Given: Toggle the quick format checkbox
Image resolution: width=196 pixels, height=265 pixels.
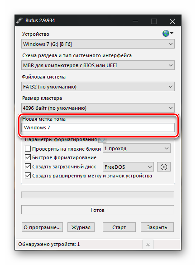Looking at the screenshot, I should coord(28,157).
